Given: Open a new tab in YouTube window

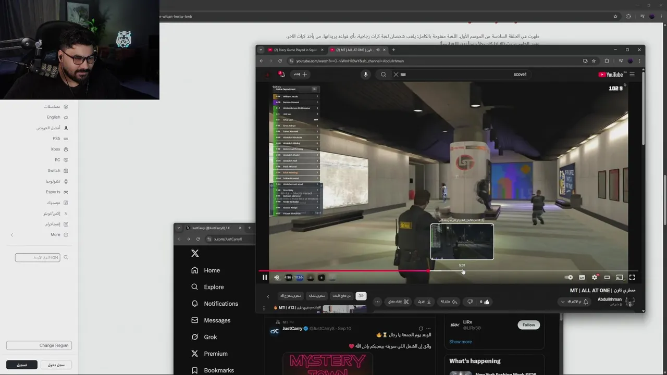Looking at the screenshot, I should point(393,50).
